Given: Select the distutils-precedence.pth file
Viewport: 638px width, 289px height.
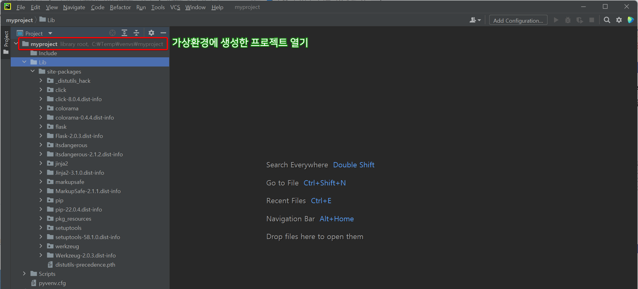Looking at the screenshot, I should click(x=85, y=264).
